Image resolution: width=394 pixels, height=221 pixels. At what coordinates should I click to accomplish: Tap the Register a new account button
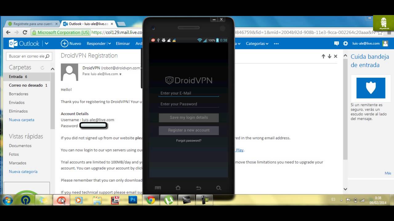[x=189, y=130]
